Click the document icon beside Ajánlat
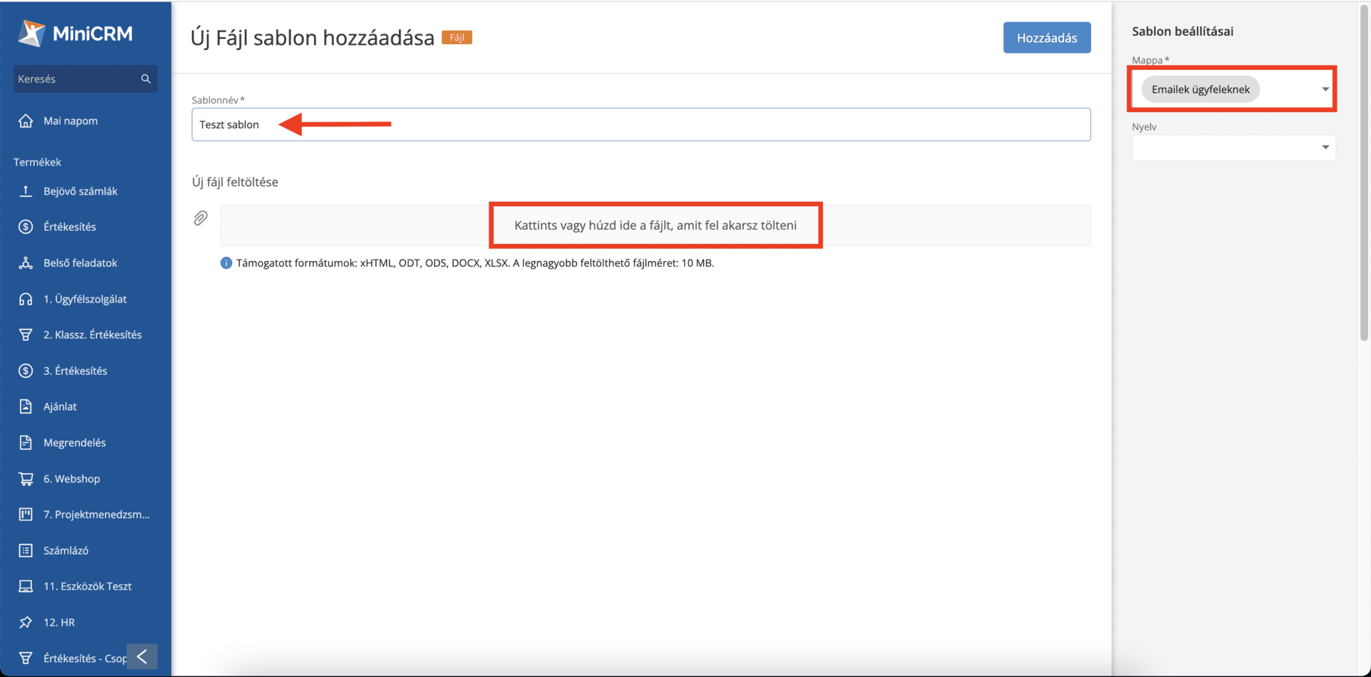Viewport: 1371px width, 677px height. (x=26, y=406)
